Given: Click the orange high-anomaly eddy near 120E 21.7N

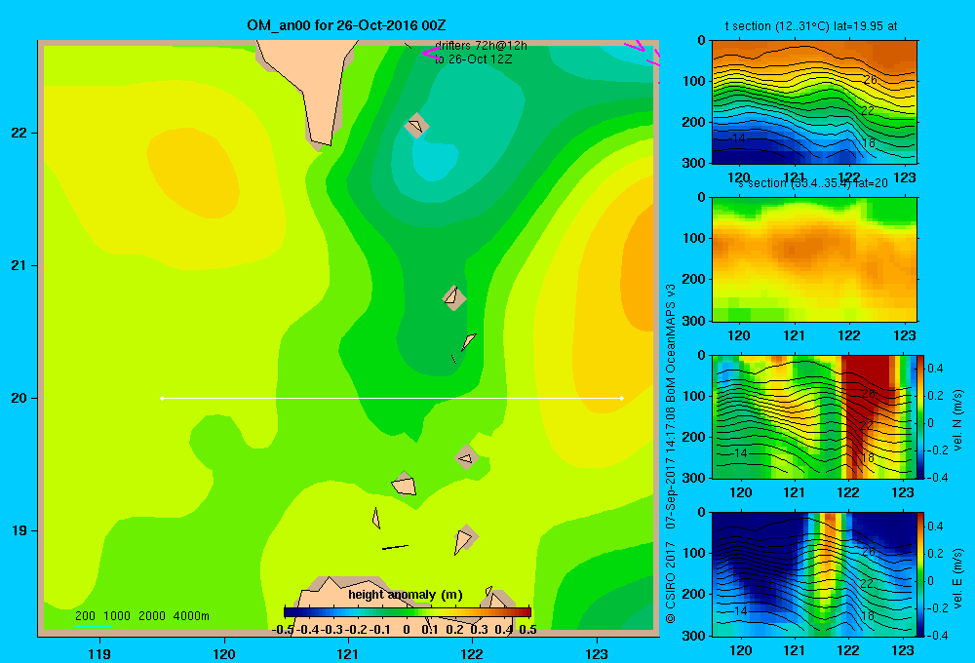Looking at the screenshot, I should [193, 173].
